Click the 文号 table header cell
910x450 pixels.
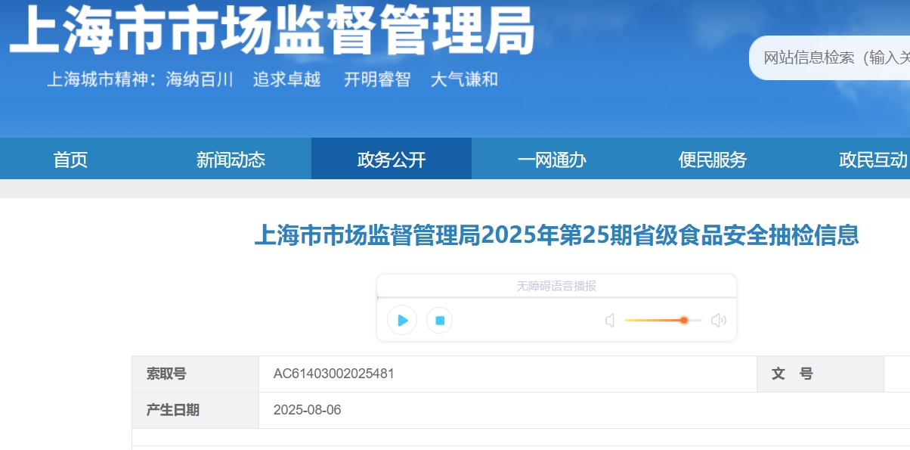791,374
